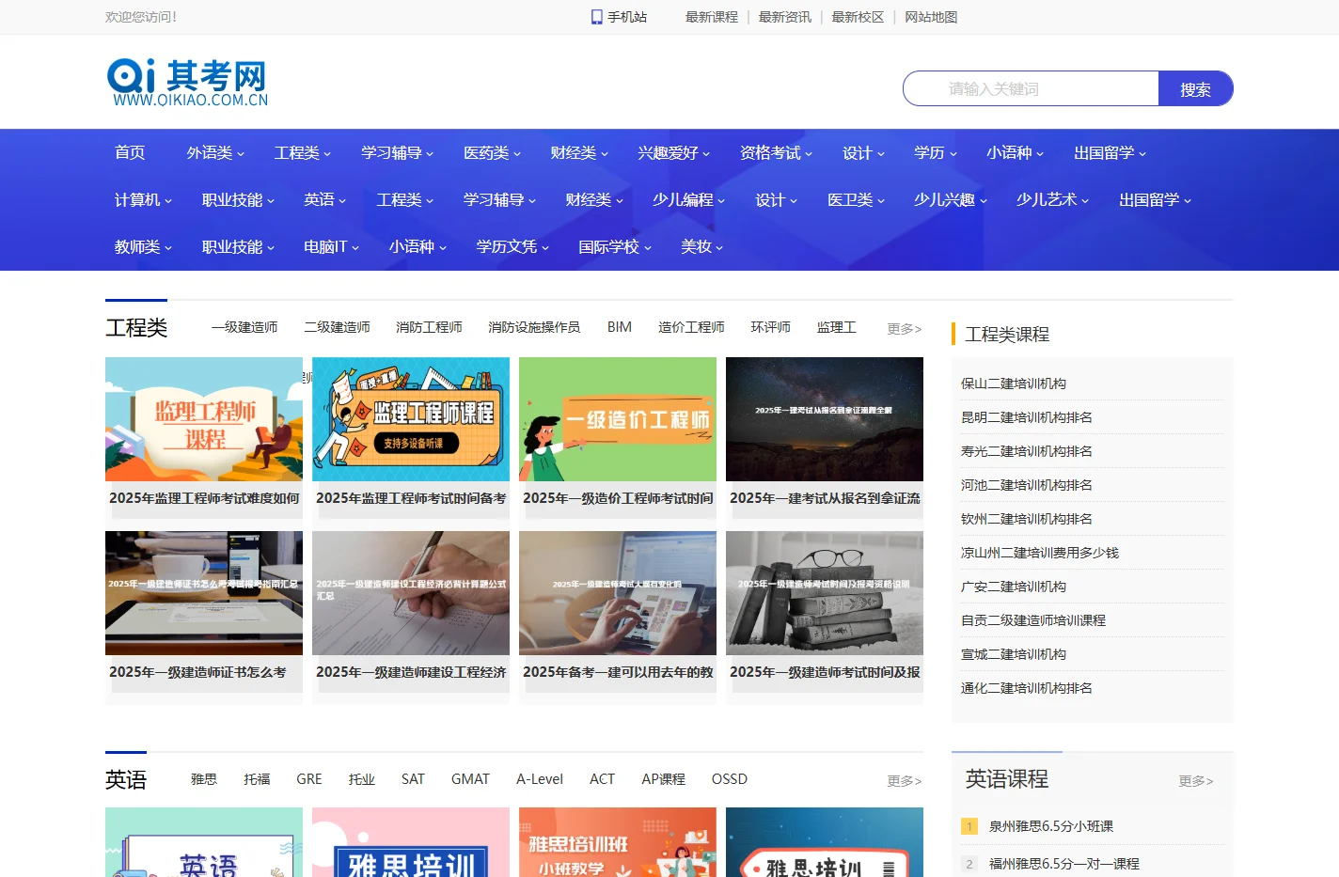Screen dimensions: 1339x877
Task: Open the starry night 一建考试 thumbnail
Action: click(x=825, y=419)
